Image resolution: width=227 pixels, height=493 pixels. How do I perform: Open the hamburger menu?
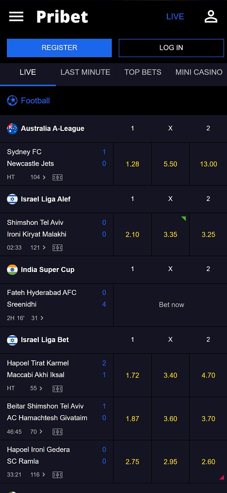coord(16,17)
